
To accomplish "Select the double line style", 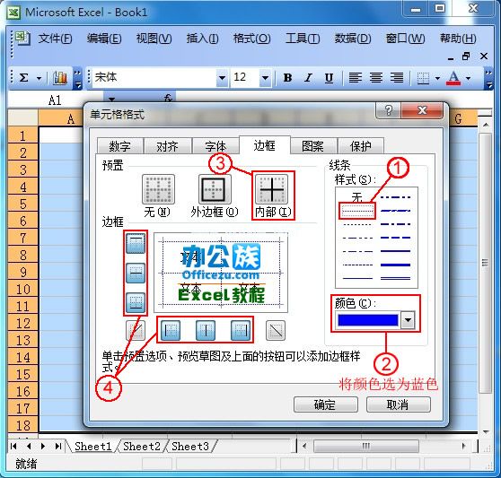I will point(395,278).
